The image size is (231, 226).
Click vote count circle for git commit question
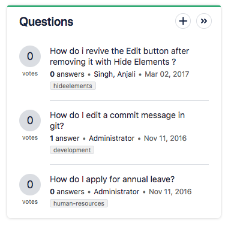pos(30,120)
